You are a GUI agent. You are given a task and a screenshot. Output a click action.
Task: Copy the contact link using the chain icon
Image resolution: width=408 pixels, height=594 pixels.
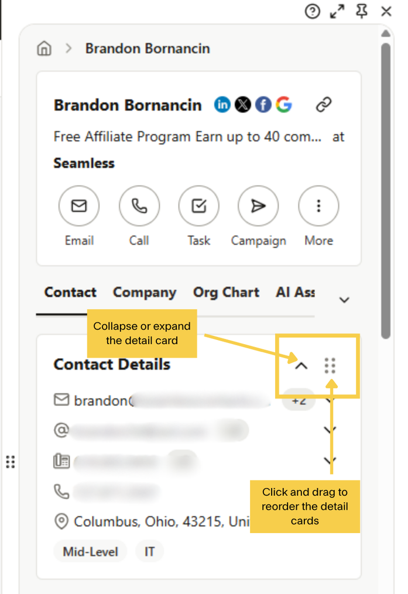(x=324, y=104)
